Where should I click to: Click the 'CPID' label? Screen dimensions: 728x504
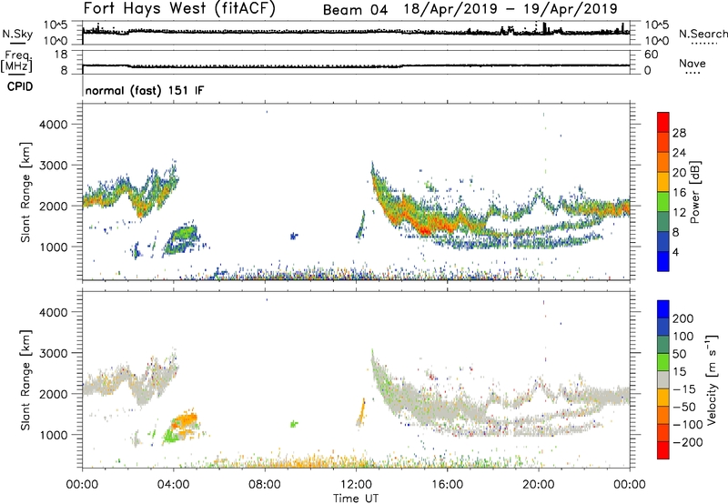coord(20,86)
